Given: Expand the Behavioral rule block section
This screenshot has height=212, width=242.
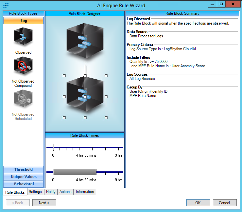Looking at the screenshot, I should pyautogui.click(x=23, y=184).
